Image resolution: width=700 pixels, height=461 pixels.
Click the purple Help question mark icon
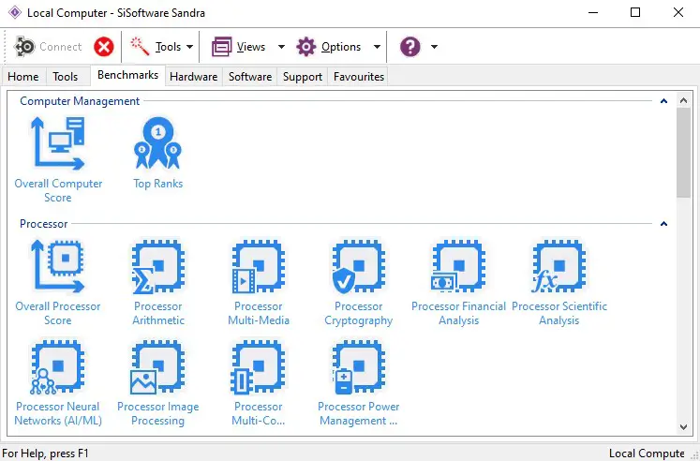pyautogui.click(x=410, y=47)
